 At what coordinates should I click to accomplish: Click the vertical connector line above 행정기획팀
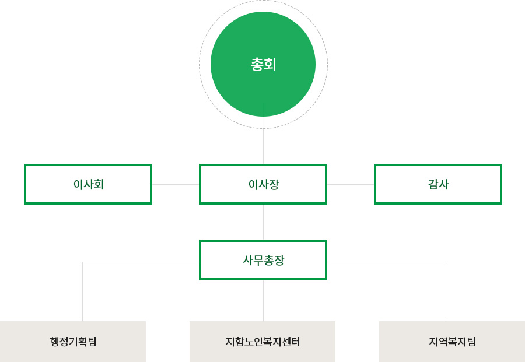pos(83,291)
